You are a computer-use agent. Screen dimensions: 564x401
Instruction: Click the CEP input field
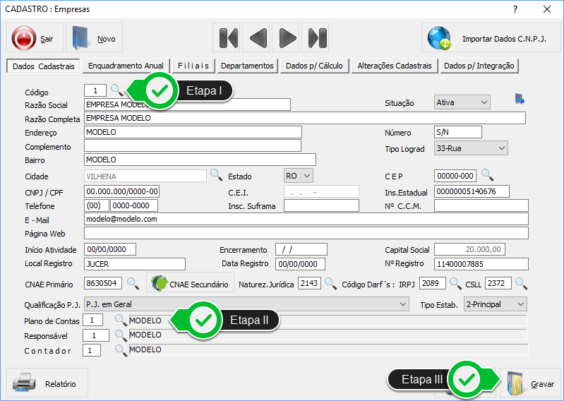pyautogui.click(x=455, y=176)
